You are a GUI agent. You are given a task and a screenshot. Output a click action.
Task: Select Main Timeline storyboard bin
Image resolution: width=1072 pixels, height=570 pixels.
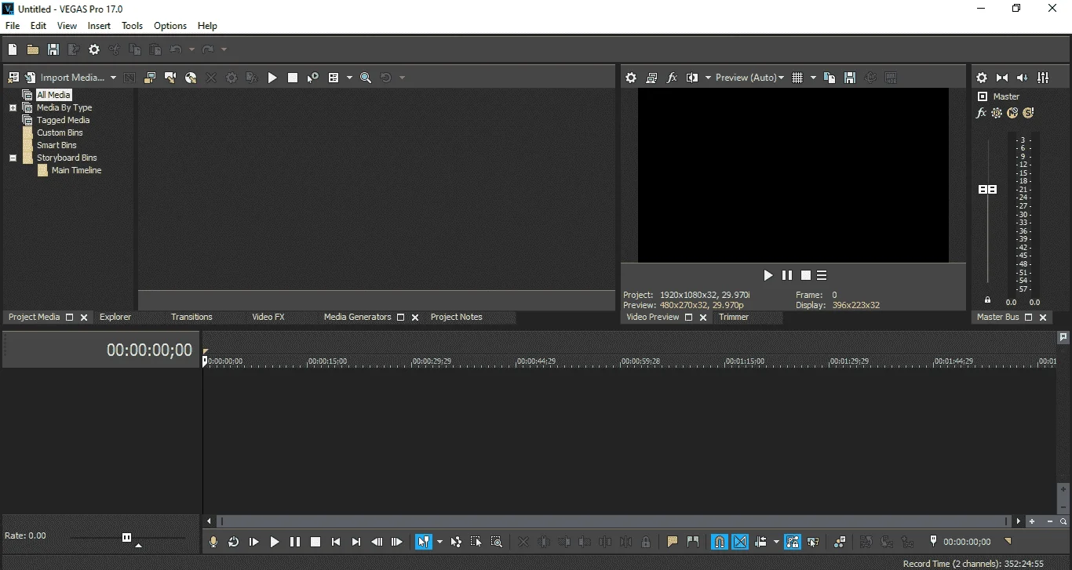(x=76, y=170)
